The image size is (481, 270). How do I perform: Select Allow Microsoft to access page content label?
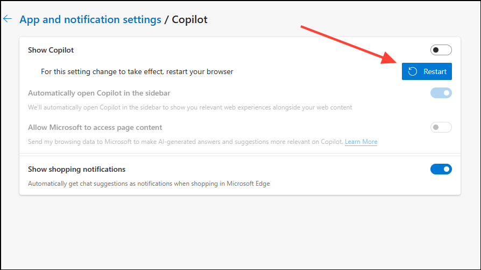(x=95, y=127)
